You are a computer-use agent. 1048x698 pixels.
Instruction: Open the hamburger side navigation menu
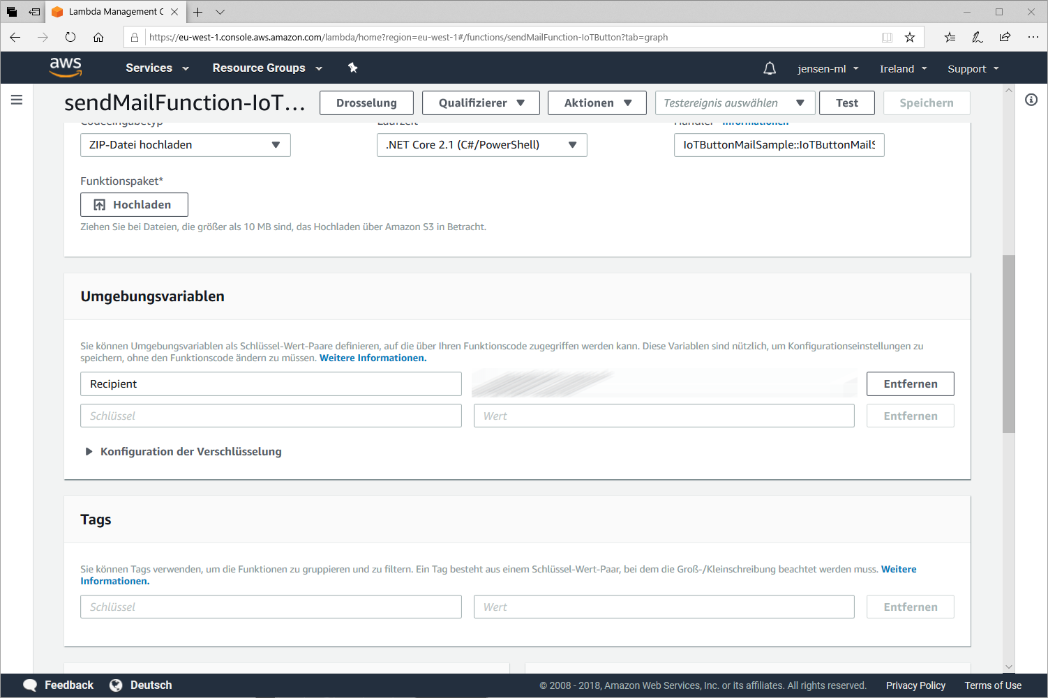17,100
